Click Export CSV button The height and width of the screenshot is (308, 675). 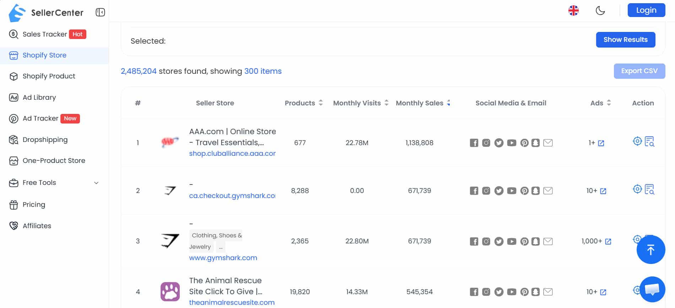tap(639, 71)
